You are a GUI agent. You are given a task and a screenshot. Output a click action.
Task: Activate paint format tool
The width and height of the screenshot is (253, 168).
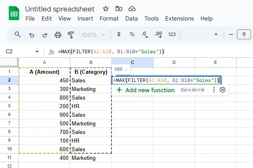(71, 35)
